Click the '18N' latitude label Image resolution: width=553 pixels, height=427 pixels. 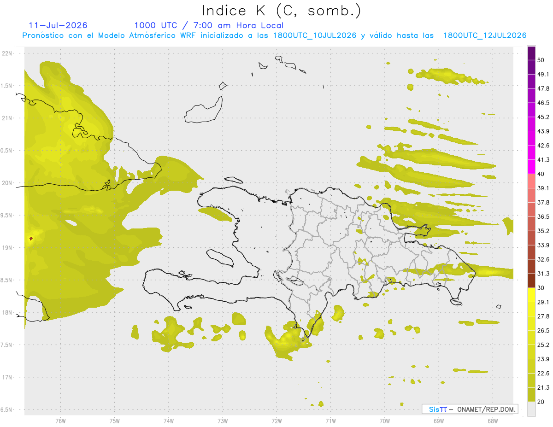(7, 313)
